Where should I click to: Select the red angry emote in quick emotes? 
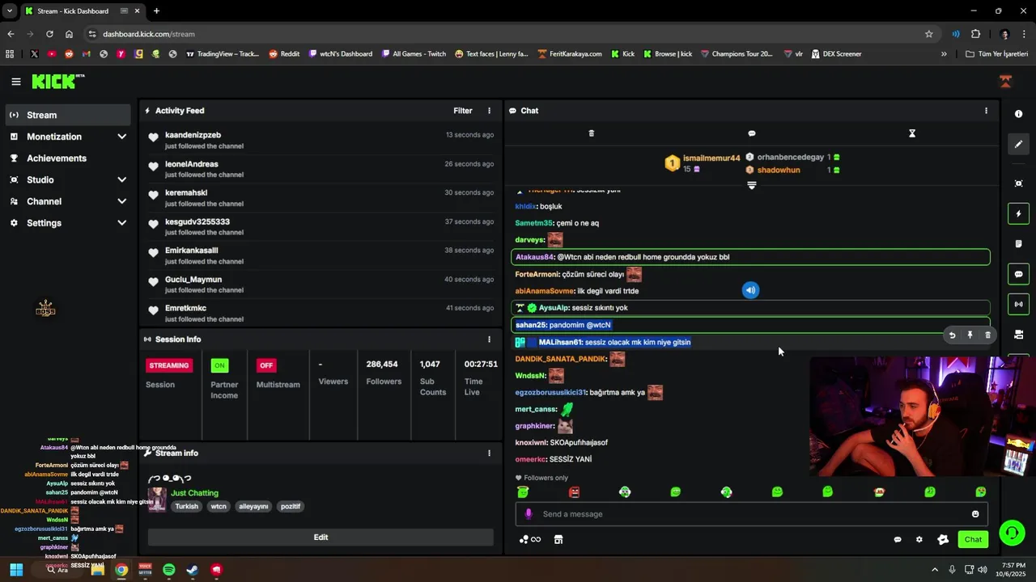pyautogui.click(x=574, y=492)
